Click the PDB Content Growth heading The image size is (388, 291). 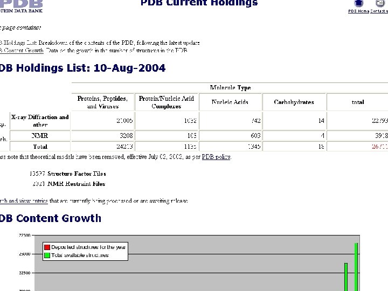pos(50,218)
